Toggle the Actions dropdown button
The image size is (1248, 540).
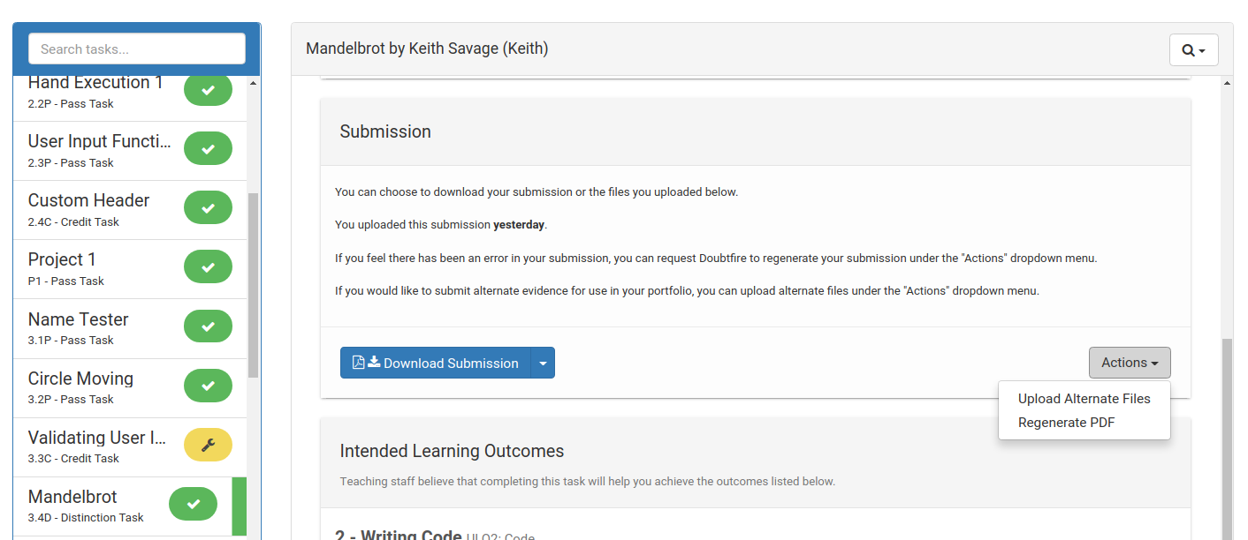tap(1130, 363)
